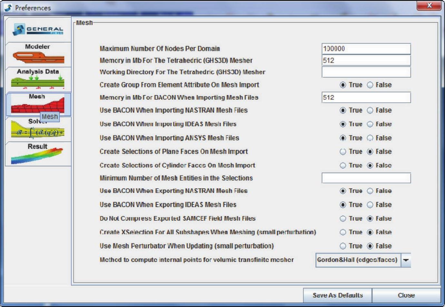Select False for Use BACON When Exporting IDEAS

(370, 205)
